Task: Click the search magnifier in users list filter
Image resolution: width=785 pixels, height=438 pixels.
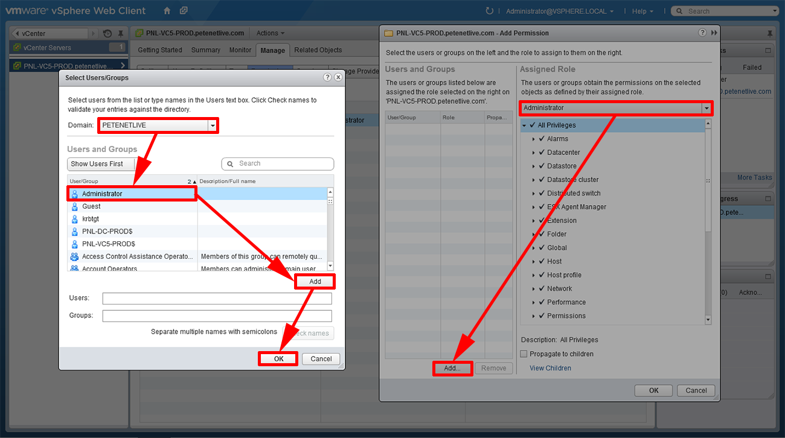Action: (x=230, y=163)
